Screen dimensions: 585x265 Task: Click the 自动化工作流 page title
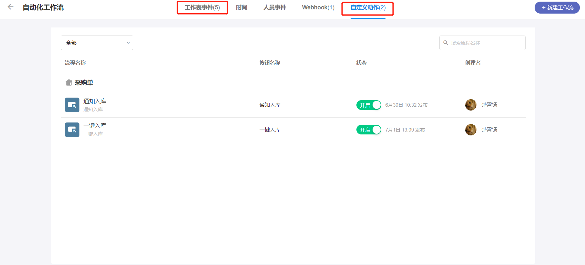pos(43,7)
